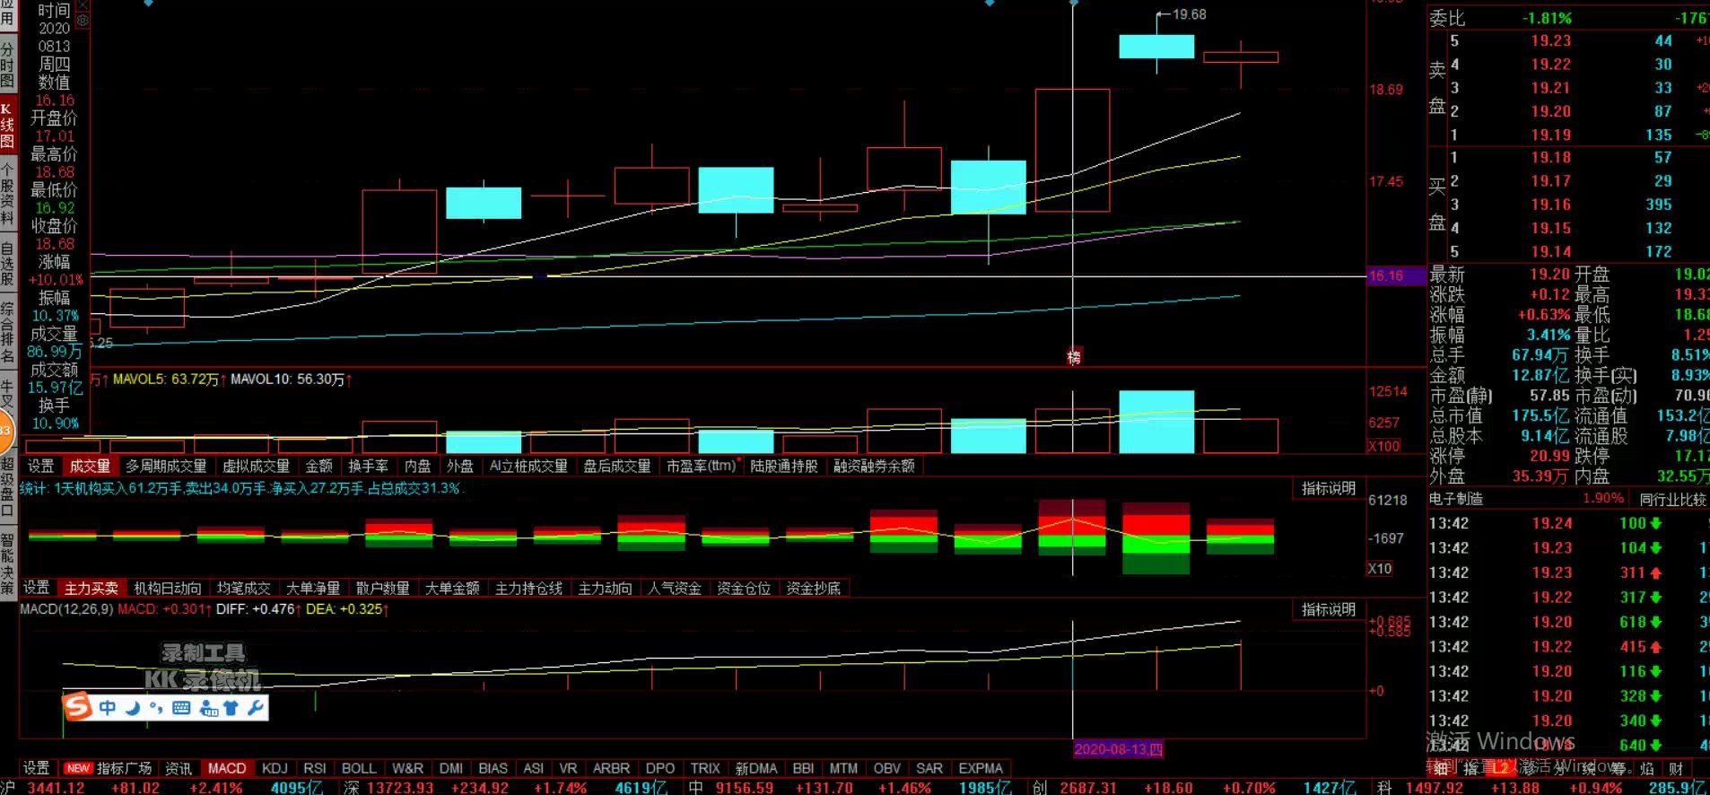Toggle Sogou Chinese/English mode 中 icon
Image resolution: width=1710 pixels, height=795 pixels.
tap(108, 708)
